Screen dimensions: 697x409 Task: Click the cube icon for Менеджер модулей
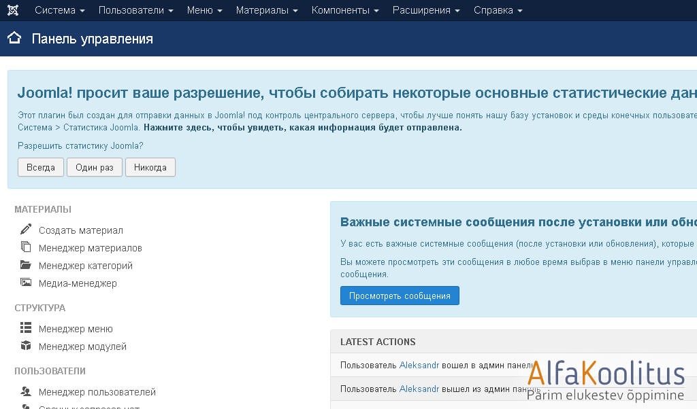point(26,346)
